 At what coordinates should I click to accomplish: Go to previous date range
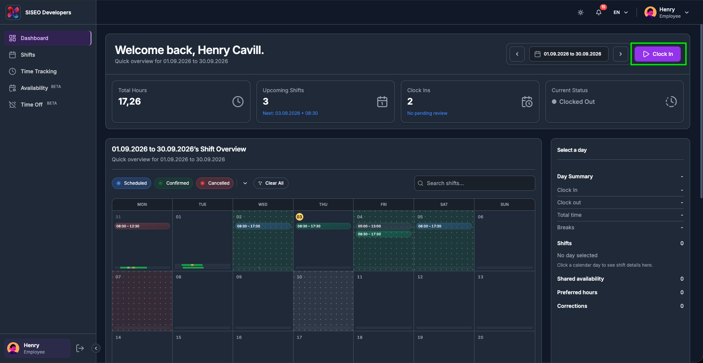pyautogui.click(x=517, y=54)
